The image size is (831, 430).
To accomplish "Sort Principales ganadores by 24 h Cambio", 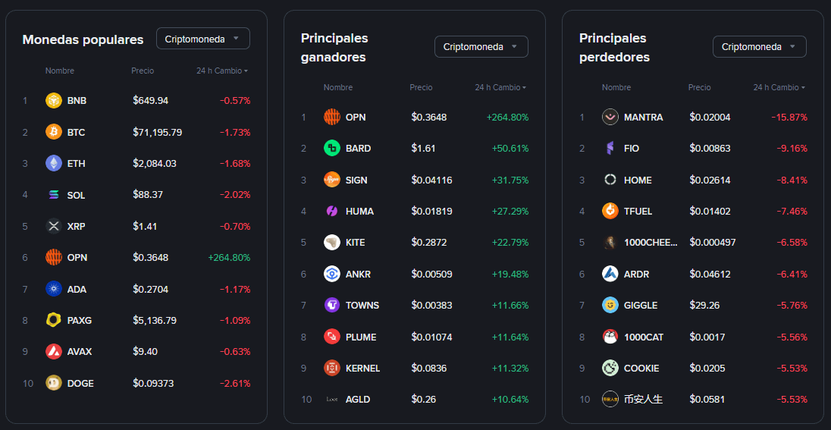I will click(500, 87).
